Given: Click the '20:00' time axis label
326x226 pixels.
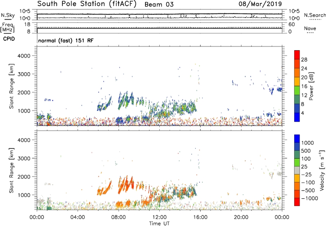Looking at the screenshot, I should [x=241, y=217].
